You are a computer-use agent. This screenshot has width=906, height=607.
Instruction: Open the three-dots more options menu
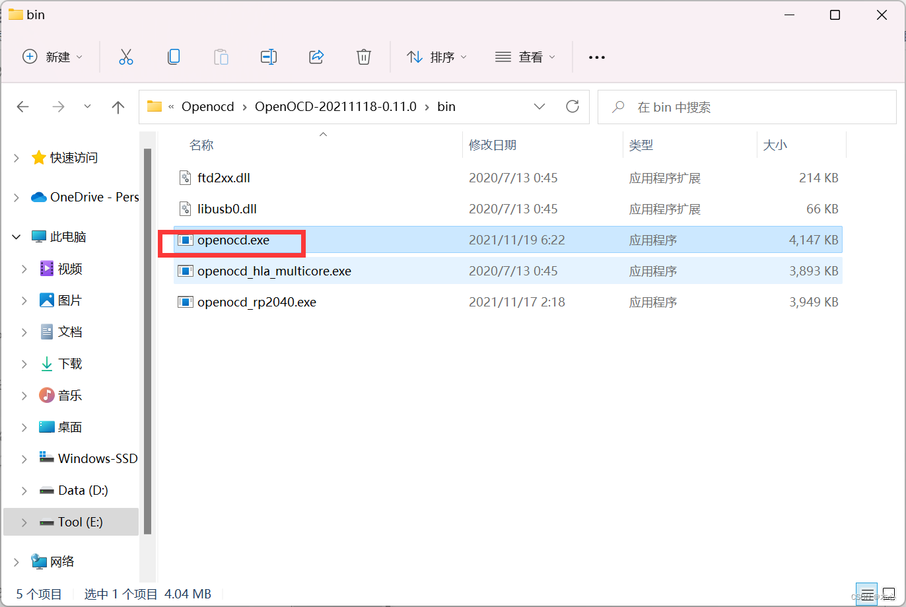tap(597, 57)
